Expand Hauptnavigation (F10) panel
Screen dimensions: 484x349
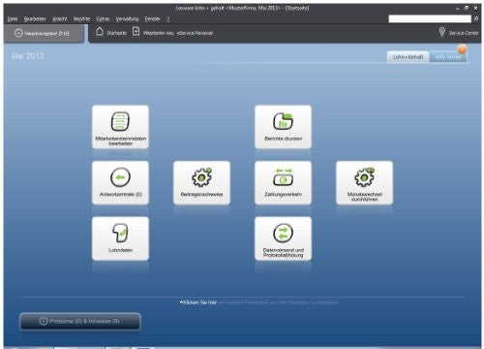44,33
